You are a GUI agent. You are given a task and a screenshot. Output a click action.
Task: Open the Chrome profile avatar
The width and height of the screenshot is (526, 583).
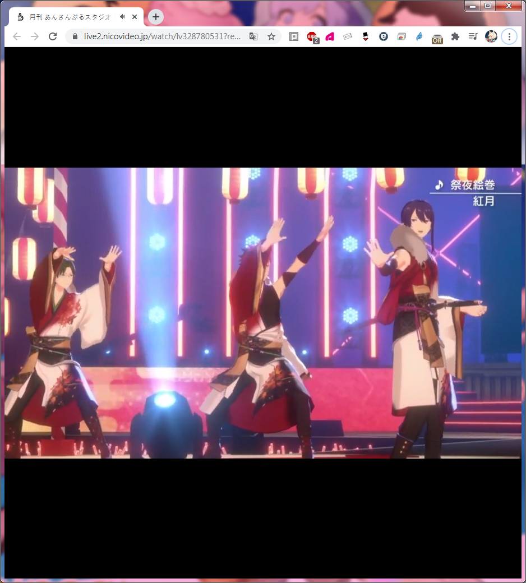tap(491, 36)
